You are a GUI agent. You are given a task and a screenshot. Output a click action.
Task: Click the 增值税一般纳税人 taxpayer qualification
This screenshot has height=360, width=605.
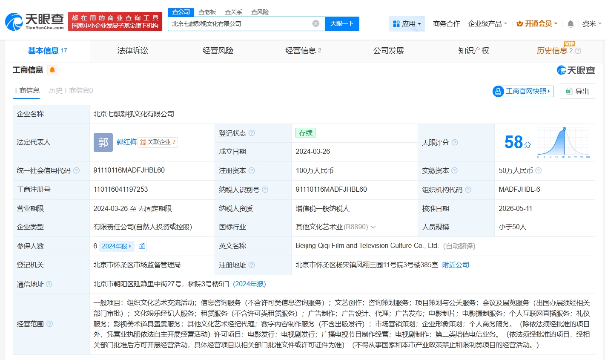322,209
